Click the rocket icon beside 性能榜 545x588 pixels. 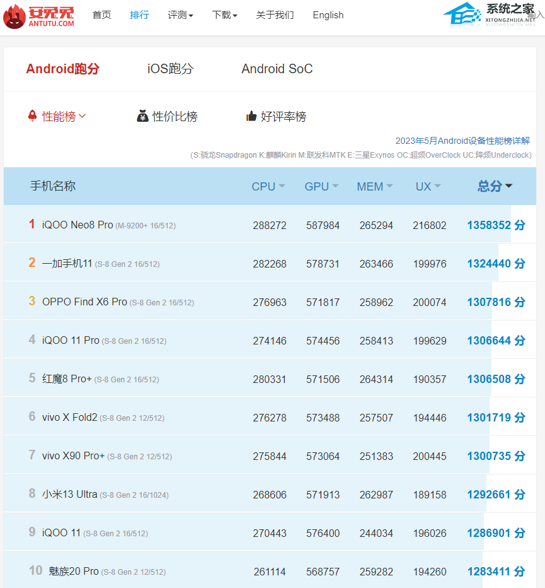point(32,116)
